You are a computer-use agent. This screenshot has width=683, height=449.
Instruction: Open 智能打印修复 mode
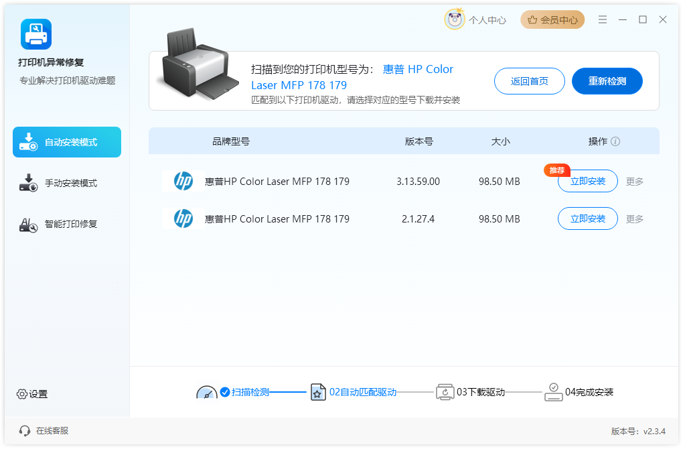67,224
